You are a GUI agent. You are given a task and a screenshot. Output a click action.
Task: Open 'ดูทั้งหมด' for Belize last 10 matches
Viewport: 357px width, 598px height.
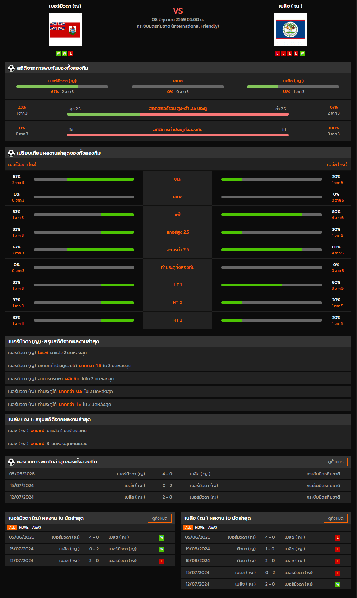click(x=336, y=518)
